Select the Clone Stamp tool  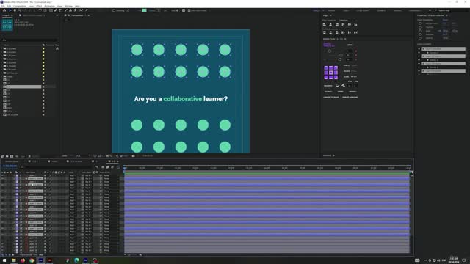(x=70, y=10)
